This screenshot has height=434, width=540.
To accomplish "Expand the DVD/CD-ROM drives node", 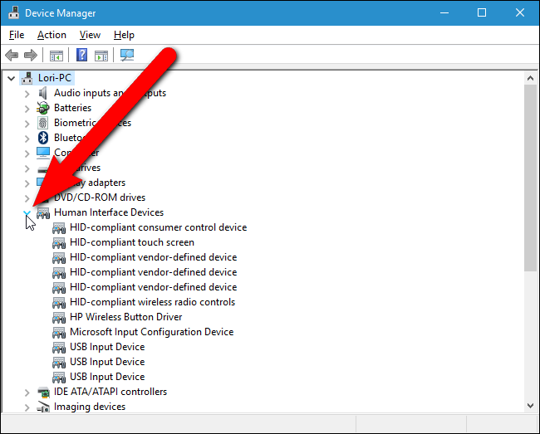I will point(27,197).
